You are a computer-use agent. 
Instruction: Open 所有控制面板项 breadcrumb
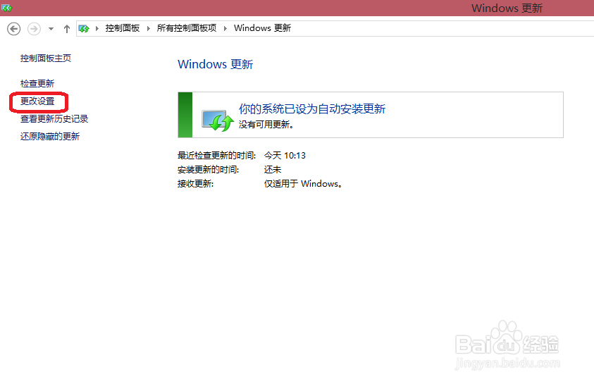(x=187, y=28)
